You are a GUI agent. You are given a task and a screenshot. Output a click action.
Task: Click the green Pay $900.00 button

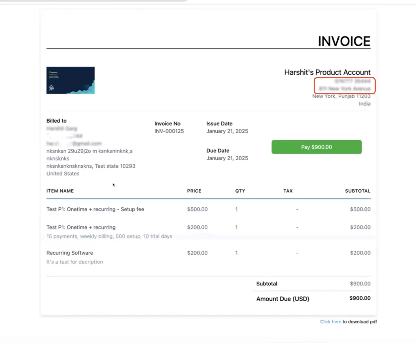pos(317,147)
